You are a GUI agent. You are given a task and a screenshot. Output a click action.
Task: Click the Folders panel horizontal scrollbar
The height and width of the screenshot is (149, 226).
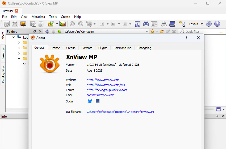16,110
